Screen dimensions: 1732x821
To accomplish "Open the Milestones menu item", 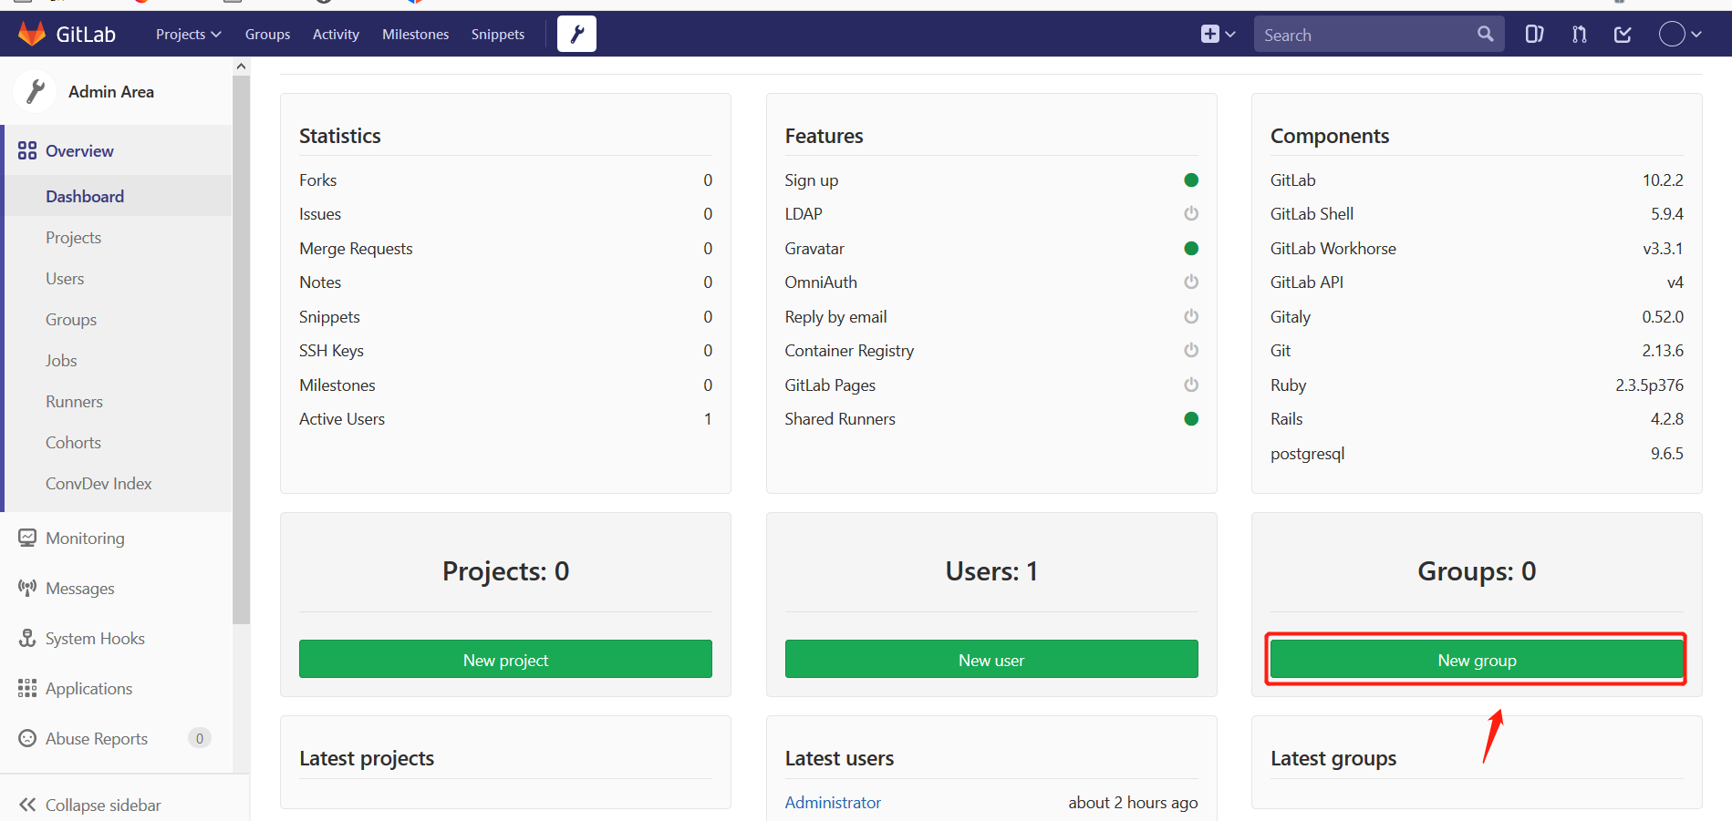I will (415, 34).
